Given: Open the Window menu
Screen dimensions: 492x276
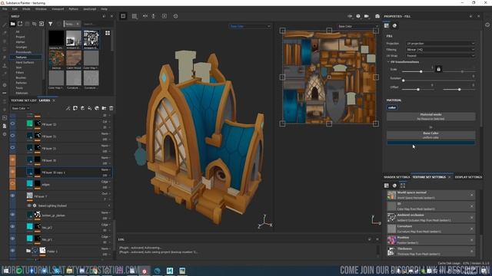Looking at the screenshot, I should point(41,9).
